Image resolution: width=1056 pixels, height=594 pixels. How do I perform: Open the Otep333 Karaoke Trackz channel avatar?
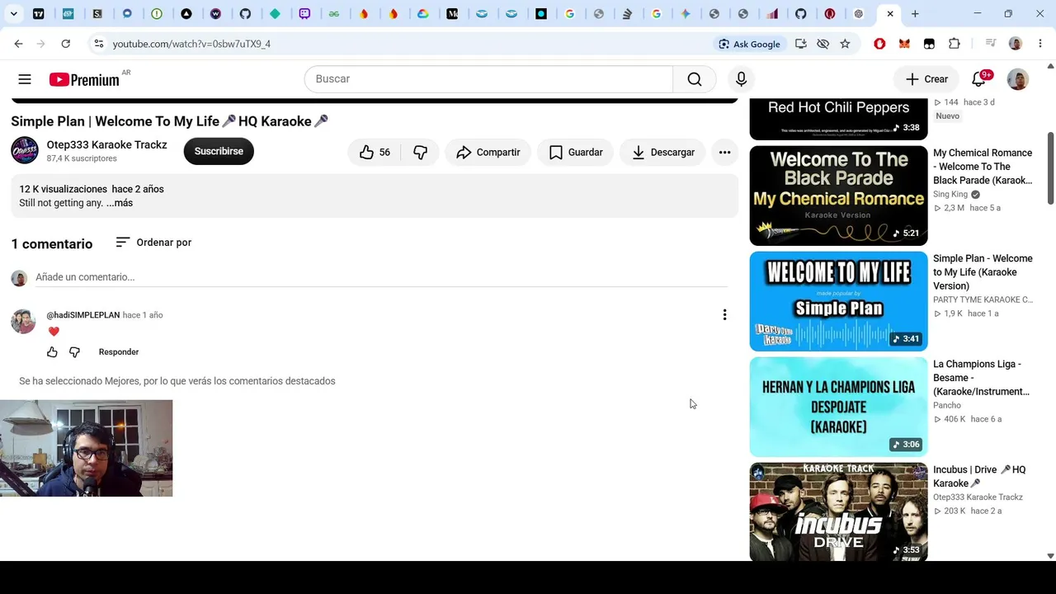point(25,151)
